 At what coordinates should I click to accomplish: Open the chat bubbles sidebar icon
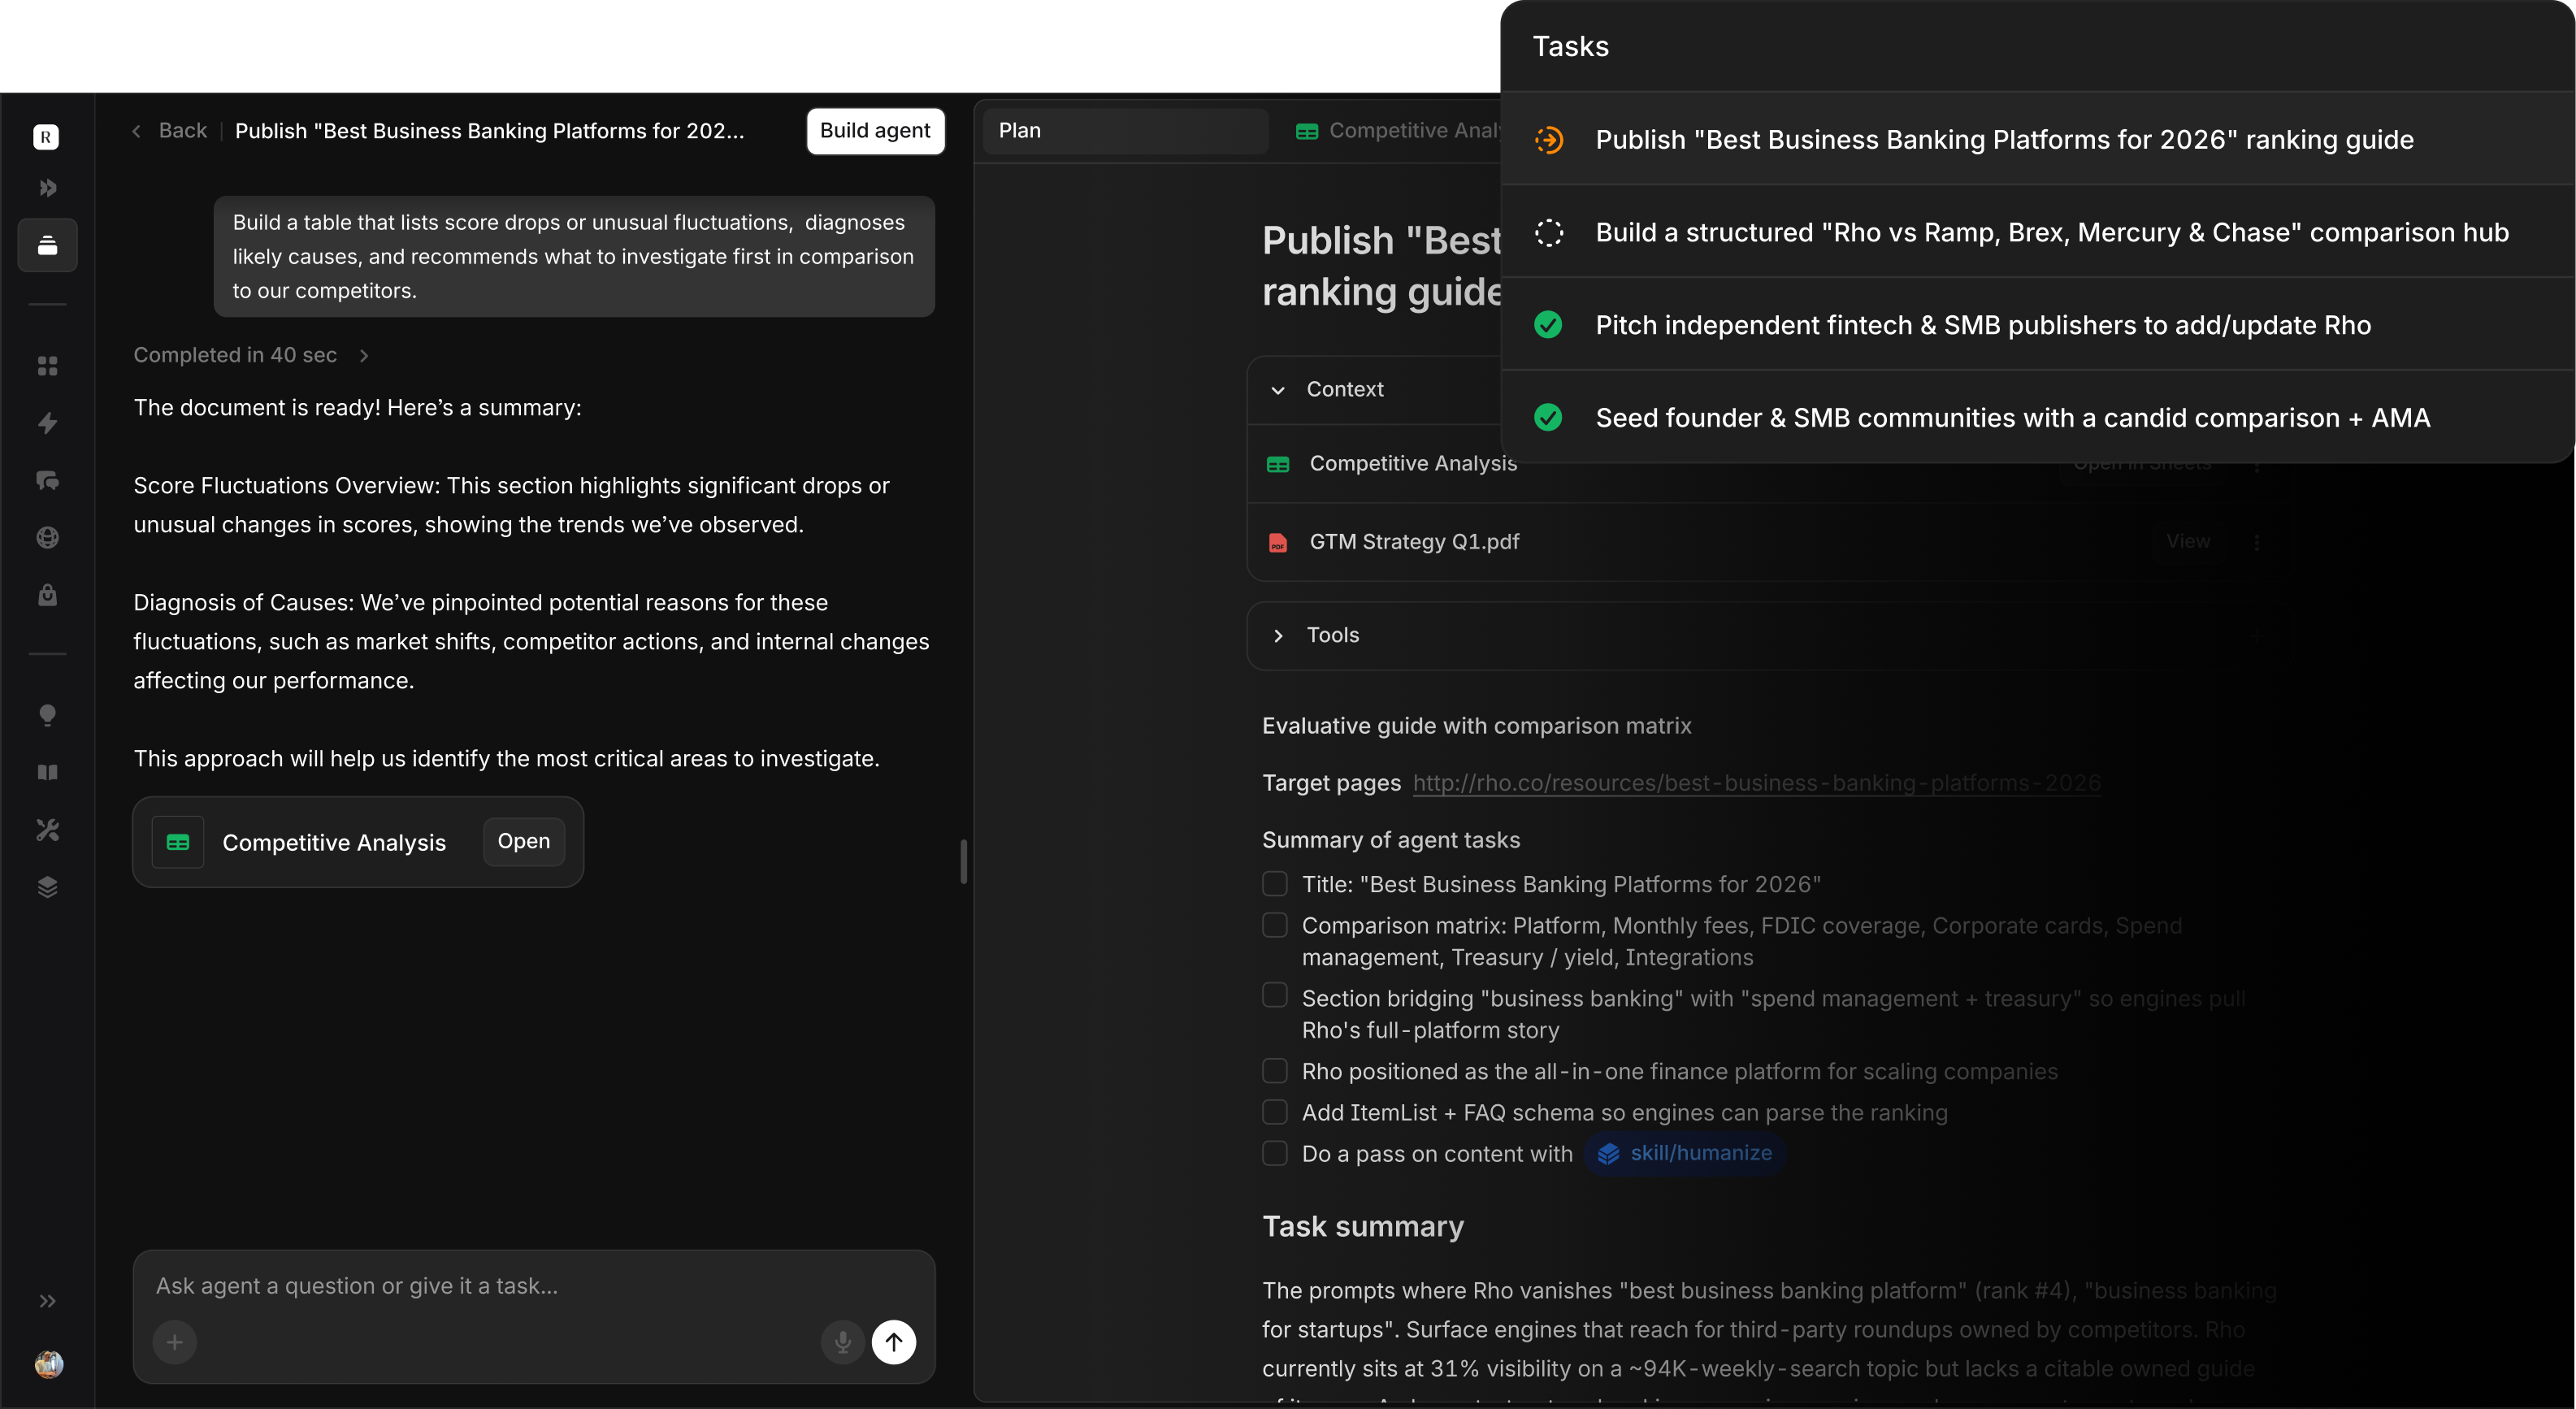[x=47, y=481]
